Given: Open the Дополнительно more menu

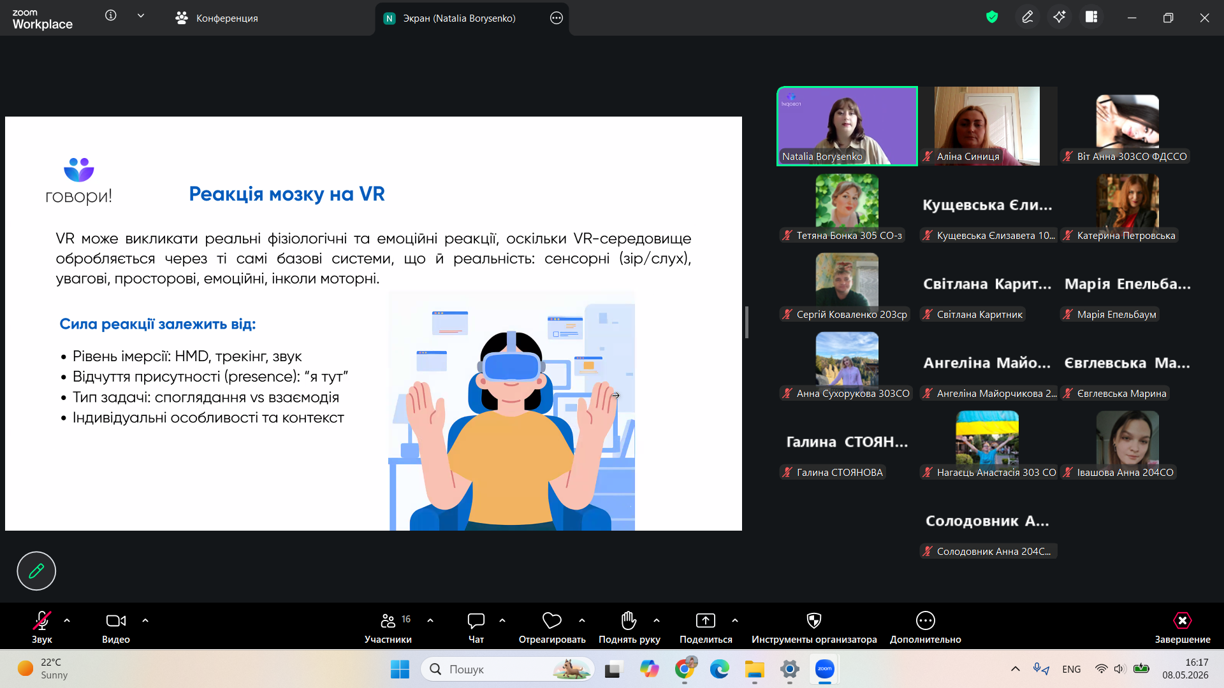Looking at the screenshot, I should click(926, 628).
